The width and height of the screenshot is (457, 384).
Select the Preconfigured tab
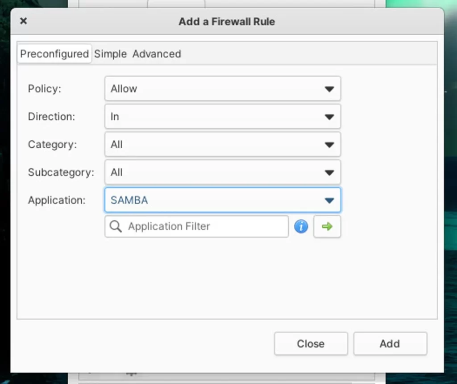[54, 54]
